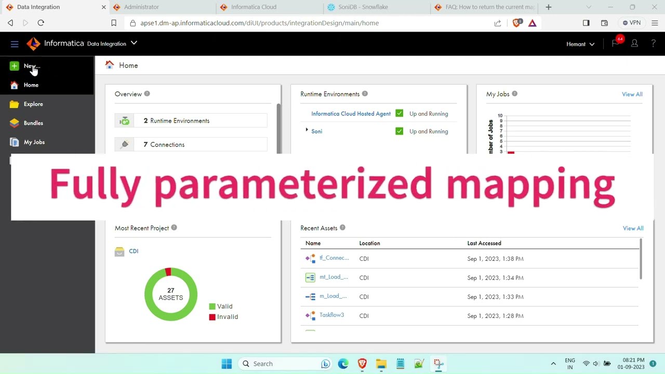
Task: Open notifications flag with 64 badge
Action: [x=616, y=43]
